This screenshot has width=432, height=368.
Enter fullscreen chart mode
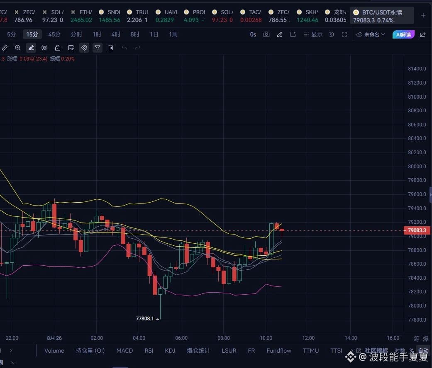point(344,34)
